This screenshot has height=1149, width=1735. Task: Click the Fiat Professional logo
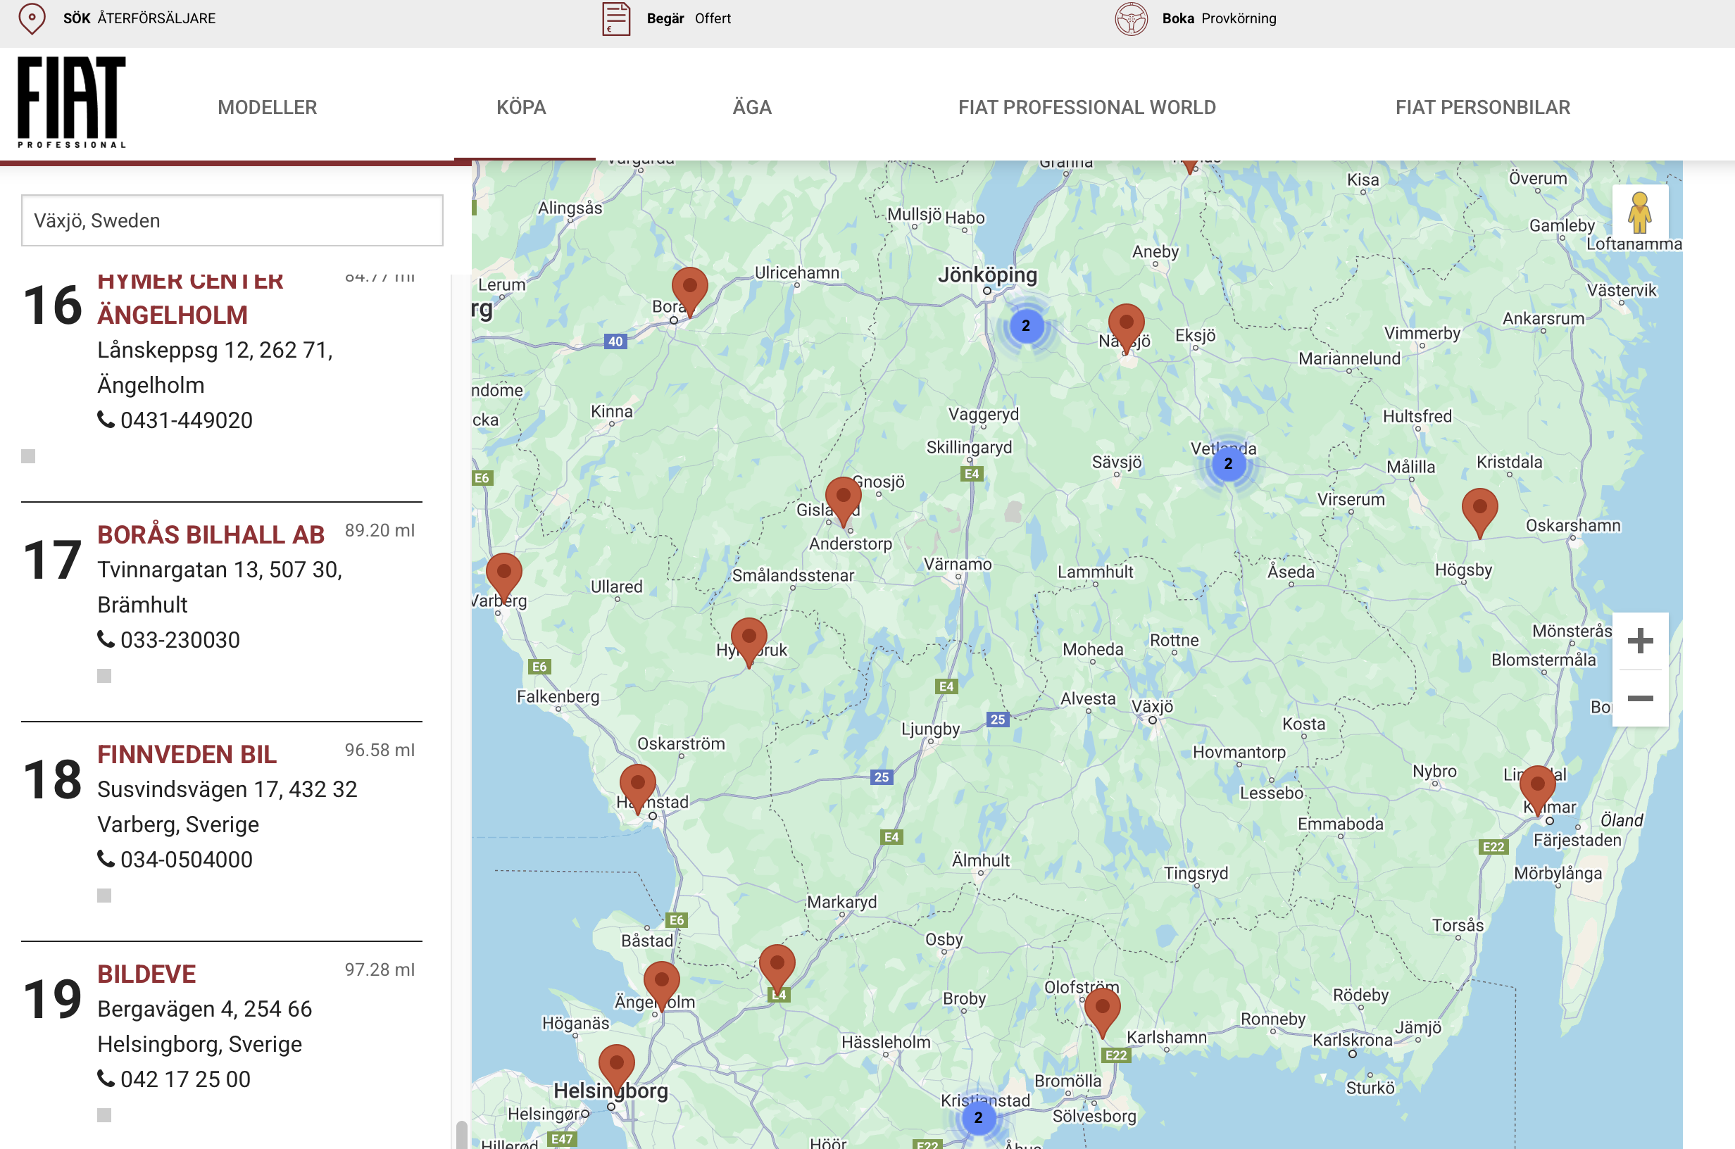coord(72,102)
